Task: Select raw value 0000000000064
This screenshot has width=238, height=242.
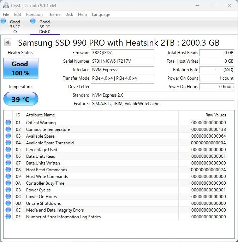Action: [x=209, y=136]
